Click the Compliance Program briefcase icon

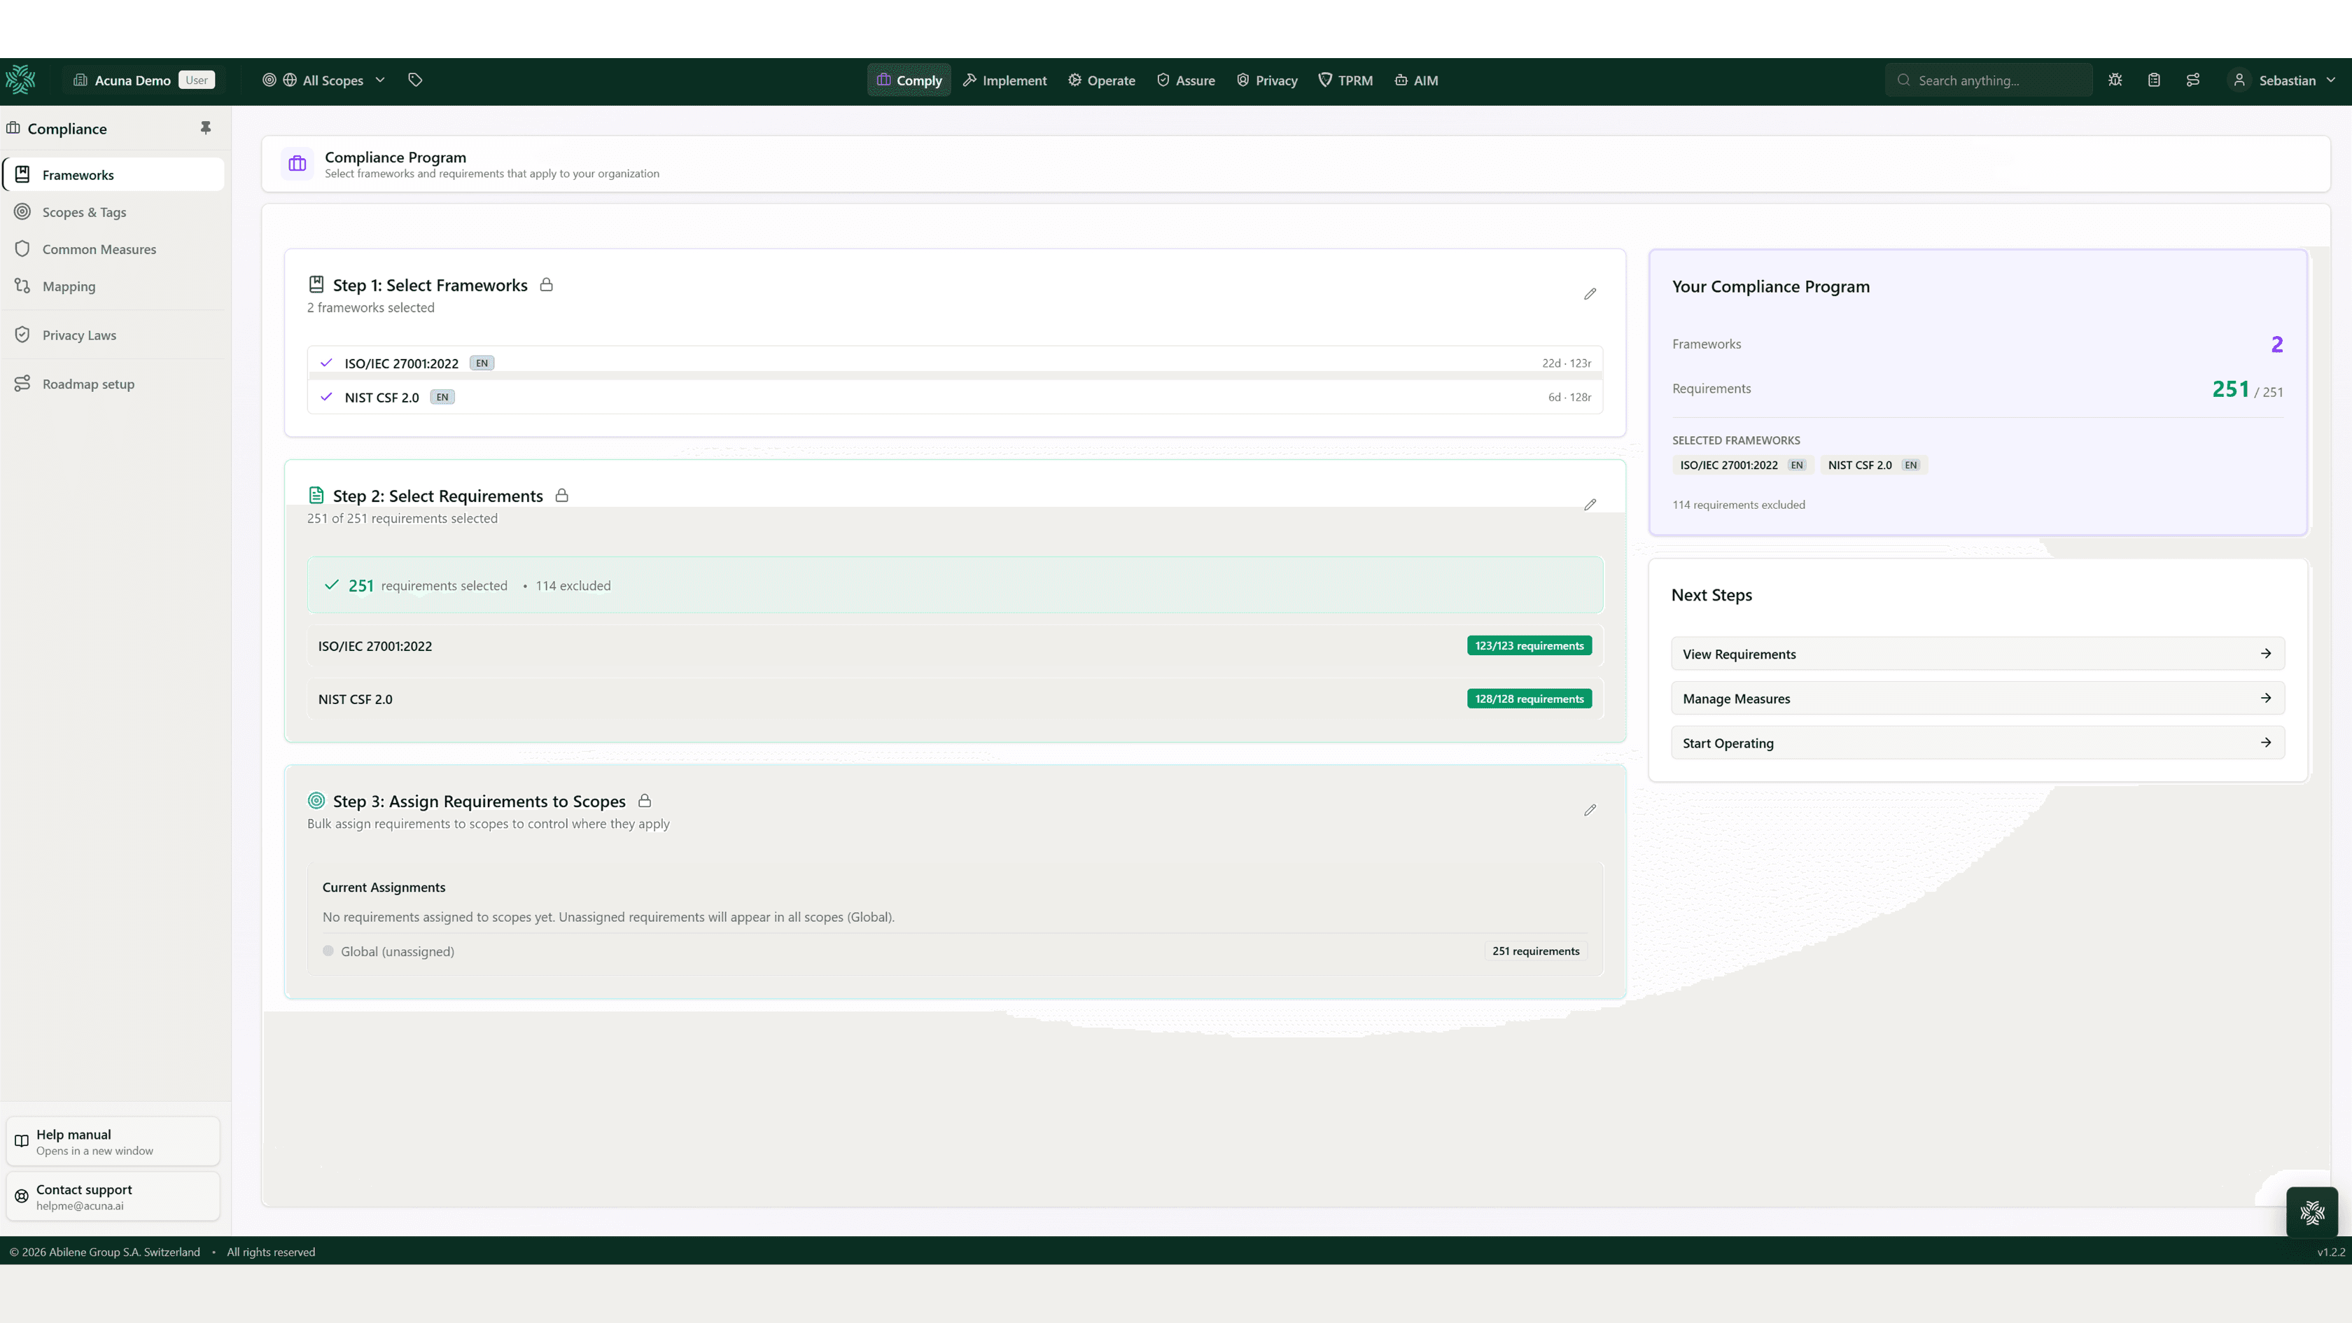pos(297,164)
